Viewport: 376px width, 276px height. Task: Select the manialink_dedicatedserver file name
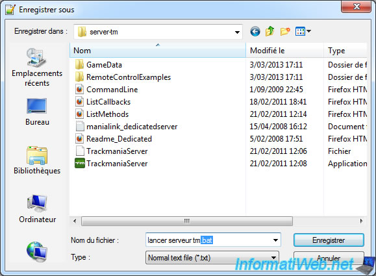[132, 127]
